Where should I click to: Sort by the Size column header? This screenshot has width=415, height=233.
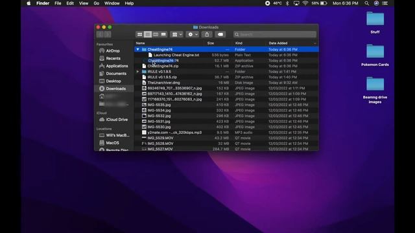point(210,43)
